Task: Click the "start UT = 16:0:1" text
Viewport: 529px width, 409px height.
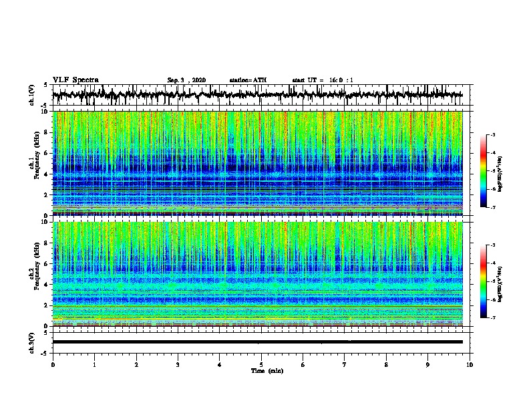Action: pos(323,80)
